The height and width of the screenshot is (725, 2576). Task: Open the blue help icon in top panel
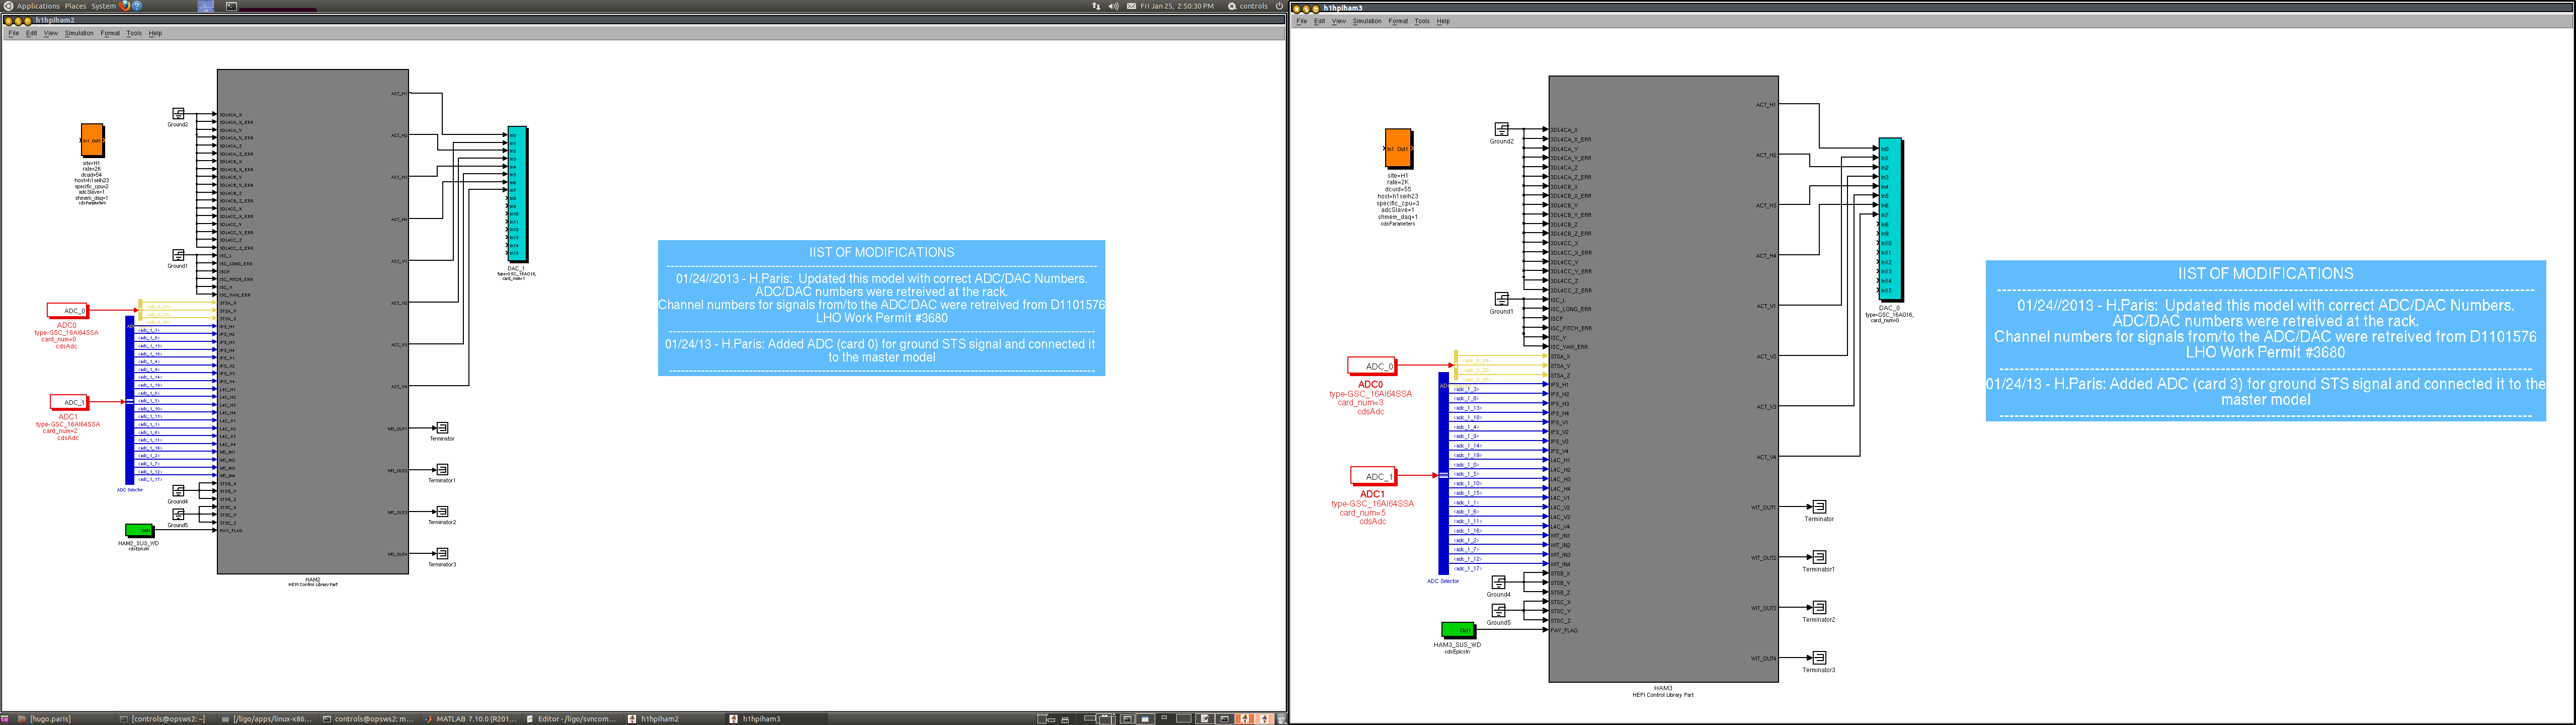(x=137, y=6)
